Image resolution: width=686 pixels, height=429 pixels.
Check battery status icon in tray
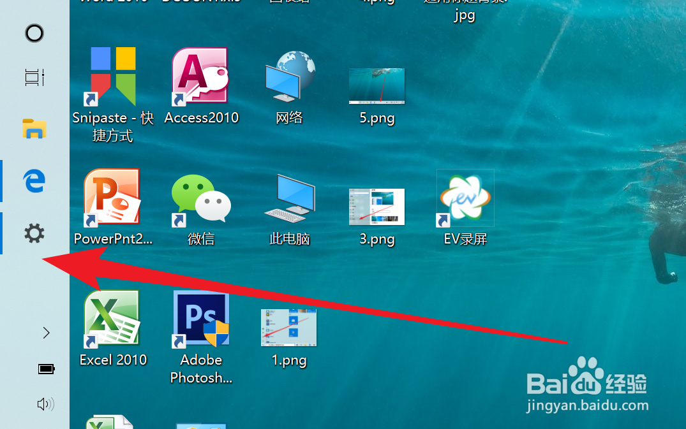(46, 369)
